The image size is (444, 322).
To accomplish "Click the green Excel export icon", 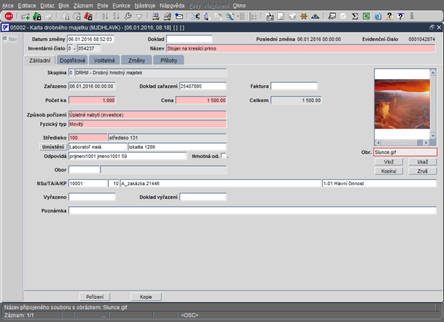I will pos(366,17).
